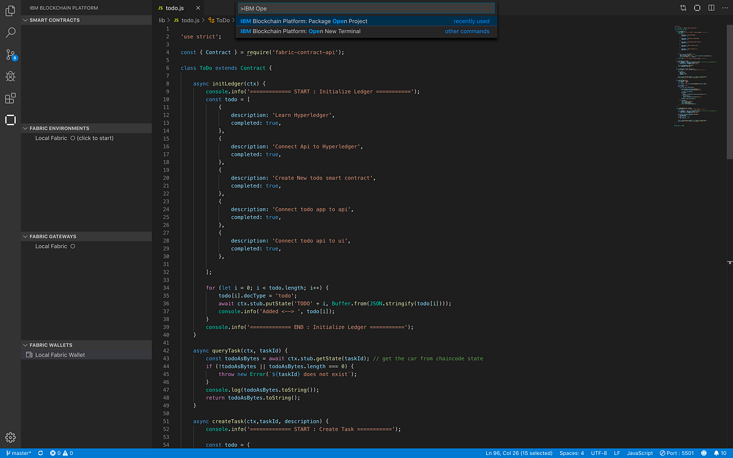Collapse the Smart Contracts section

(26, 20)
